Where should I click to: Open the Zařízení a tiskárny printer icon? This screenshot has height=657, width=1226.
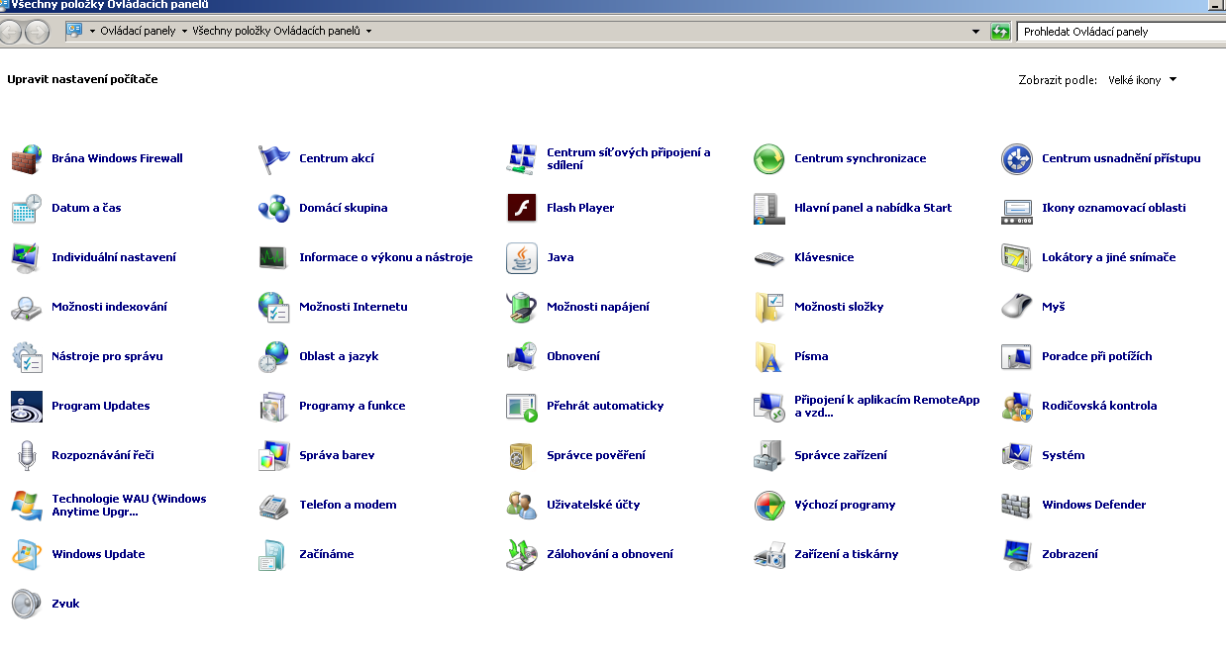click(x=769, y=554)
